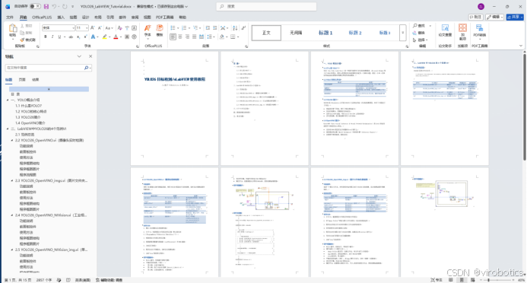Collapse the ribbon using bottom-right chevron

[x=521, y=46]
